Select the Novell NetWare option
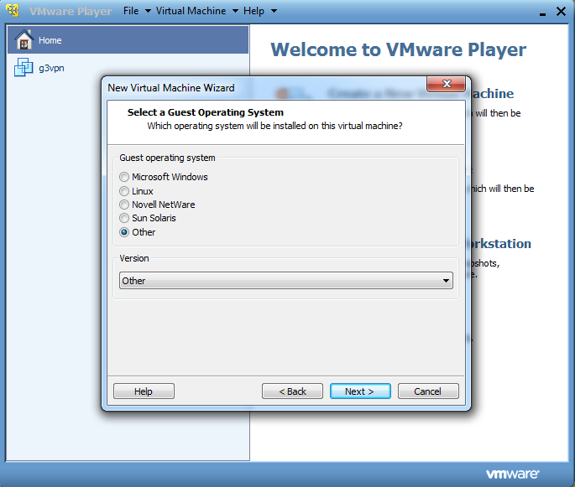Viewport: 575px width, 487px height. point(124,205)
